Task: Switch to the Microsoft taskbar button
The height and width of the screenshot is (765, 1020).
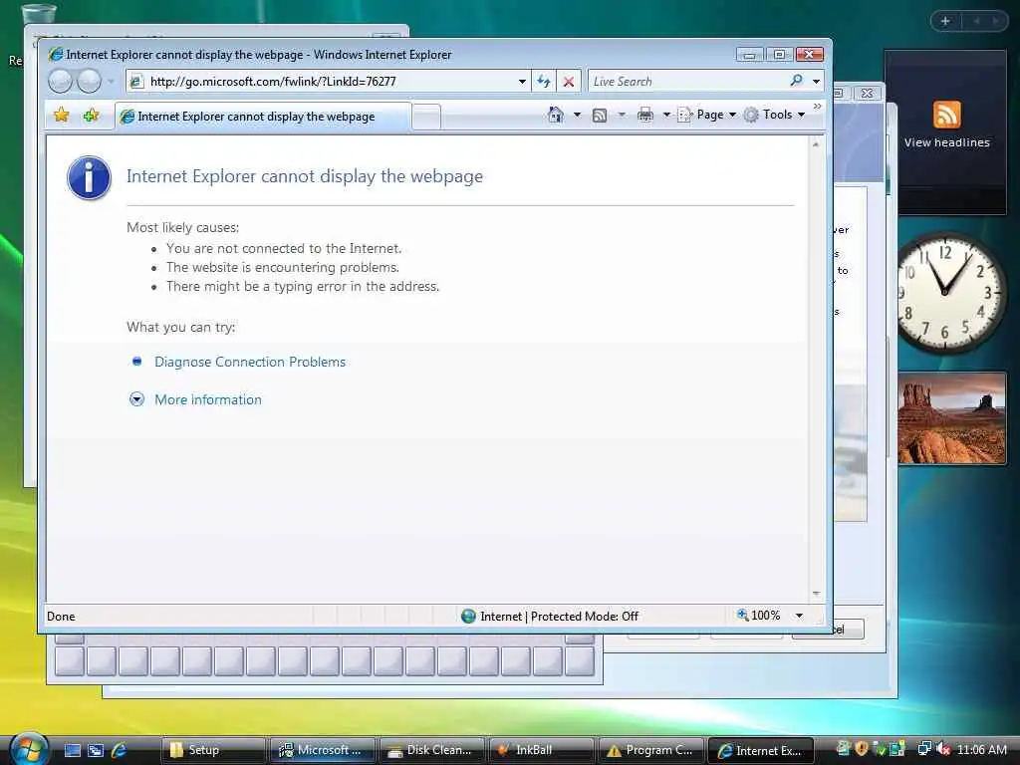Action: (x=323, y=750)
